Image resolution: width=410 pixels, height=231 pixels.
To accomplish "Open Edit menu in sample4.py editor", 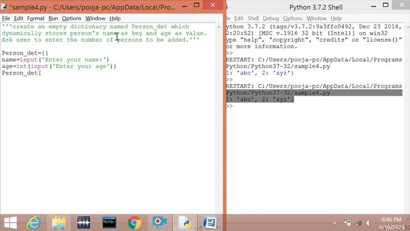I will pos(19,19).
